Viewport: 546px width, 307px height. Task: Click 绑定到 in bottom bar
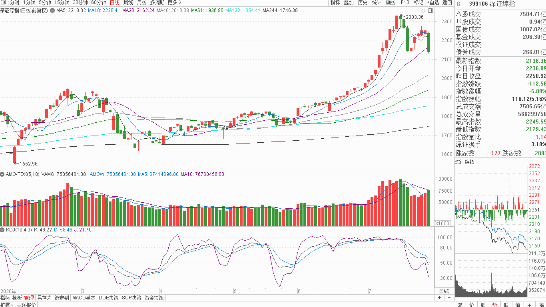(x=62, y=298)
